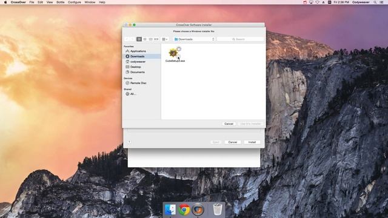Click the Use this installer button
The width and height of the screenshot is (388, 218).
[250, 124]
